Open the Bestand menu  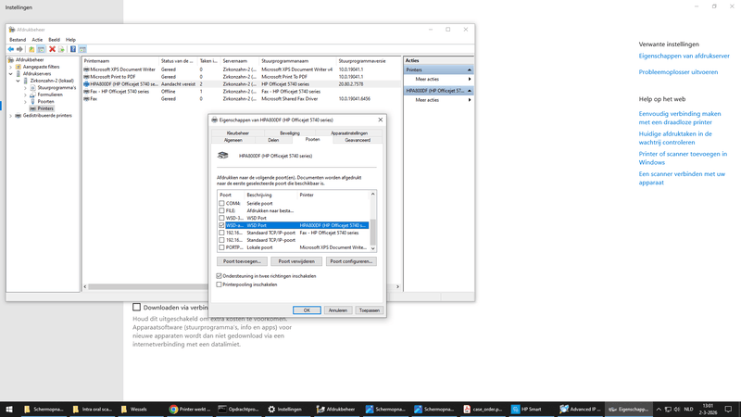[18, 40]
